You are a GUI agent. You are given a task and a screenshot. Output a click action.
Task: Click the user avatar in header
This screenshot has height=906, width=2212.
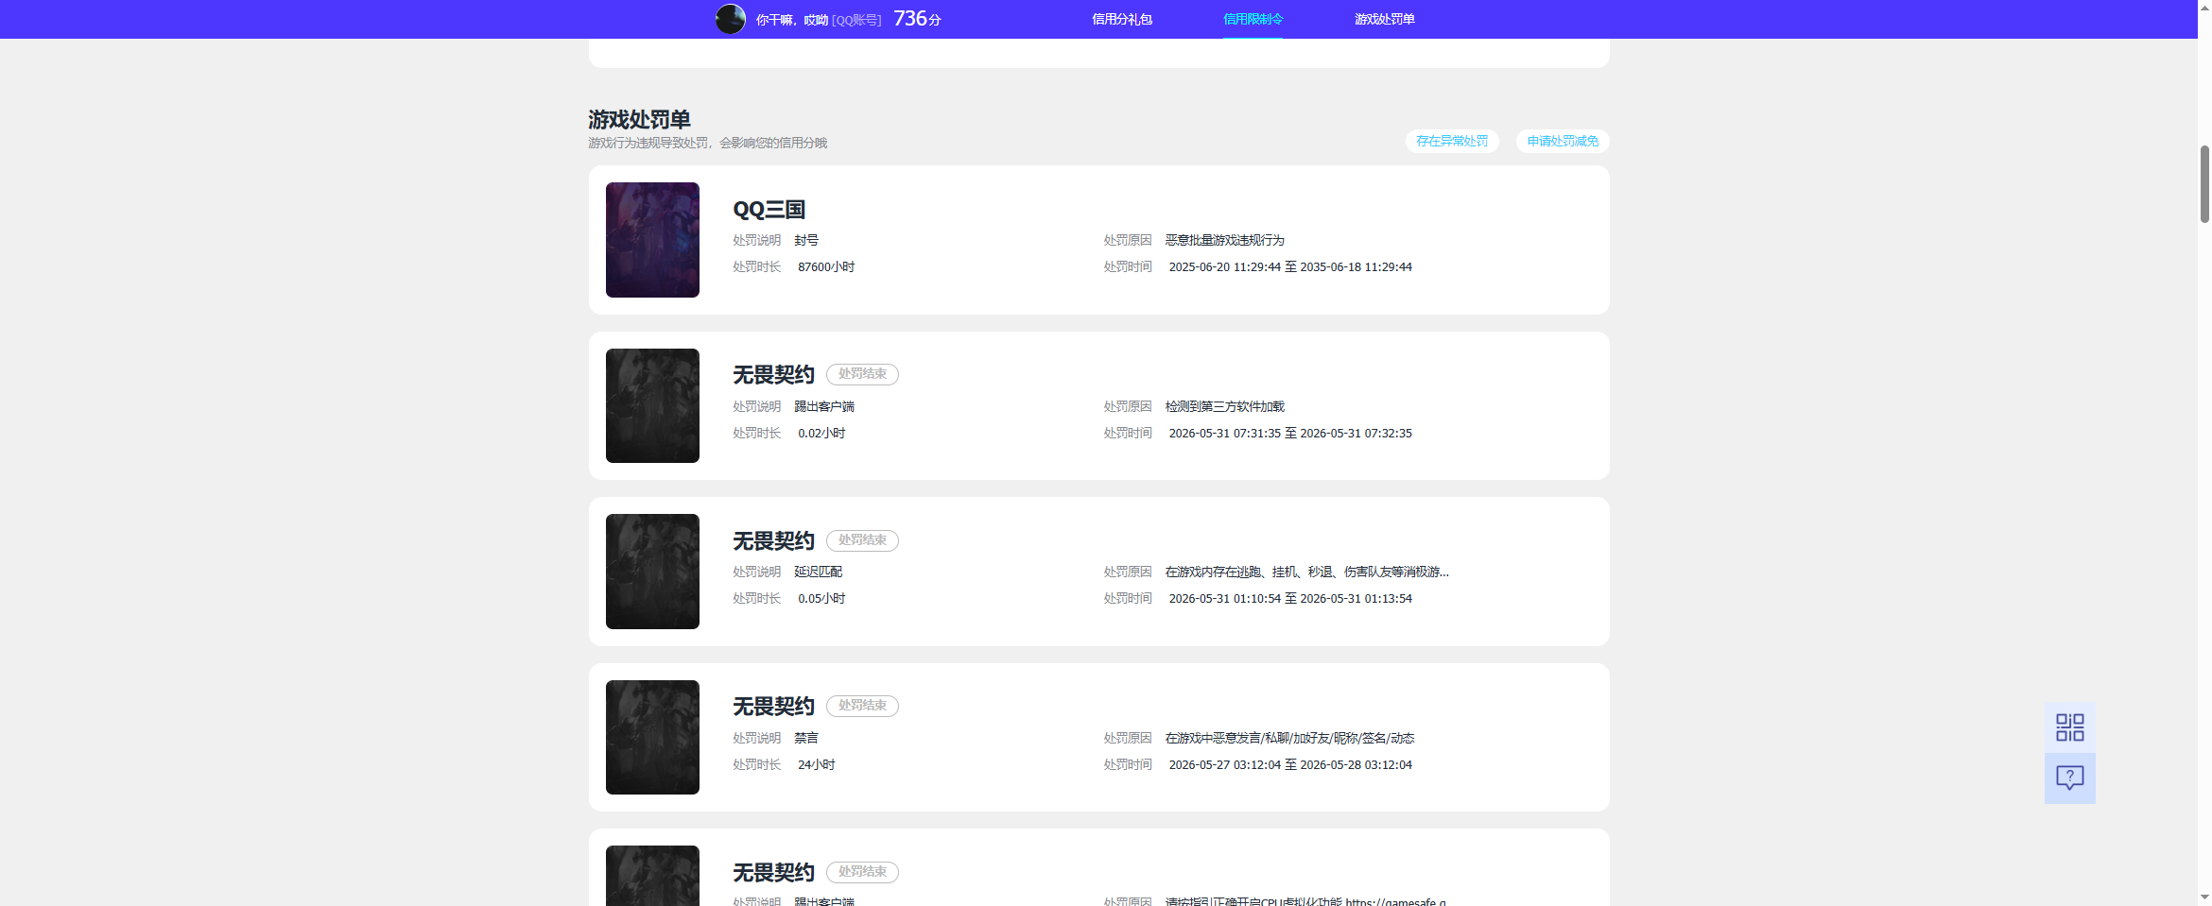730,19
